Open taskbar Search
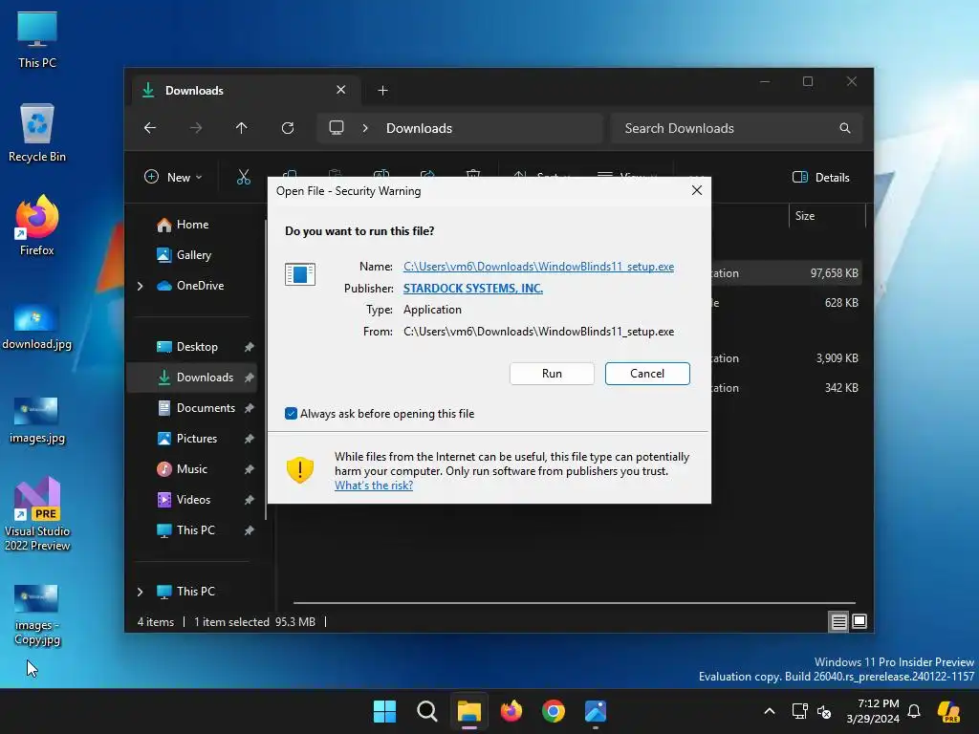979x734 pixels. click(x=427, y=711)
